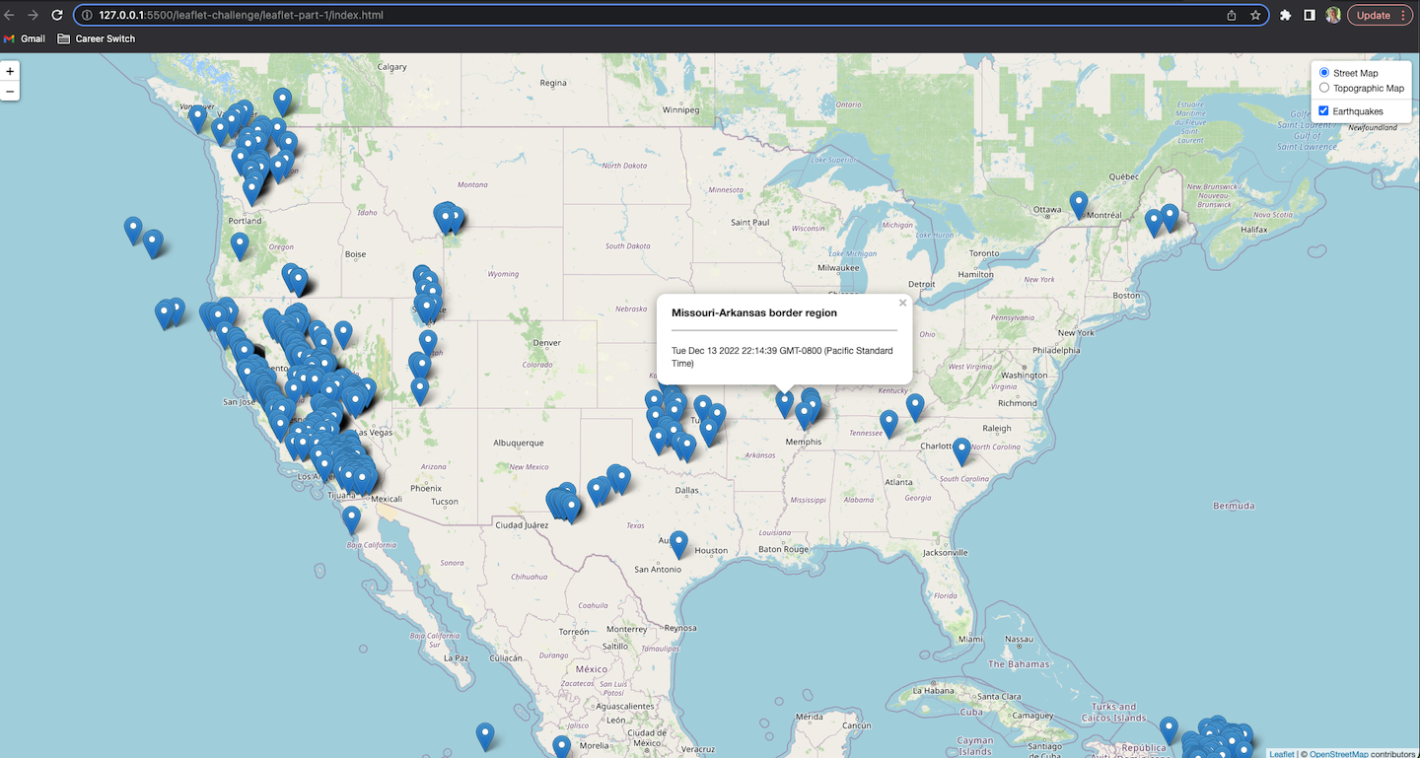Select the Topographic Map base layer
1420x758 pixels.
1324,88
